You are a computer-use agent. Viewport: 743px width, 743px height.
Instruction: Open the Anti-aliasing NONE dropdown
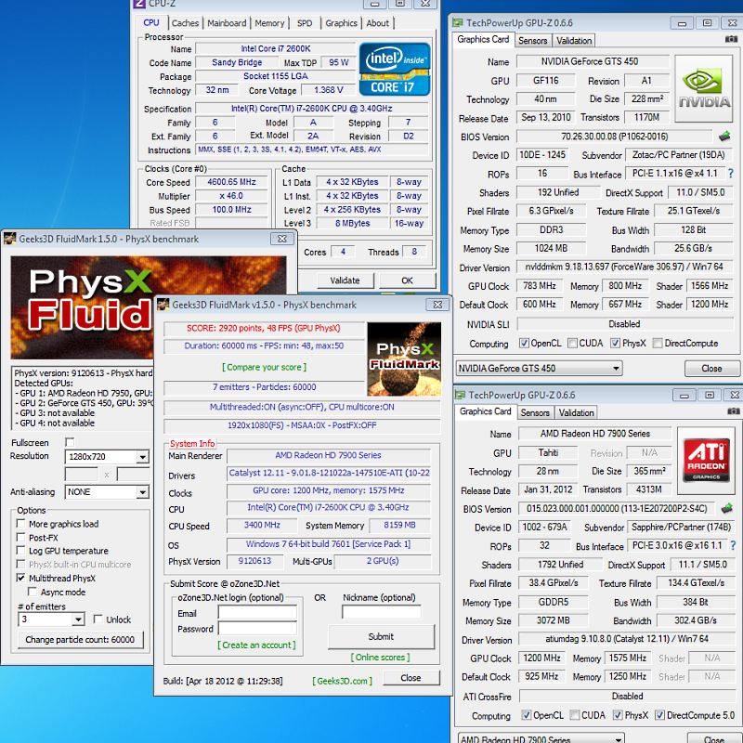[142, 492]
